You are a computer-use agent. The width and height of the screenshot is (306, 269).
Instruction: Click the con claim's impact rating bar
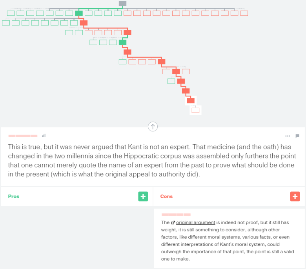[176, 215]
